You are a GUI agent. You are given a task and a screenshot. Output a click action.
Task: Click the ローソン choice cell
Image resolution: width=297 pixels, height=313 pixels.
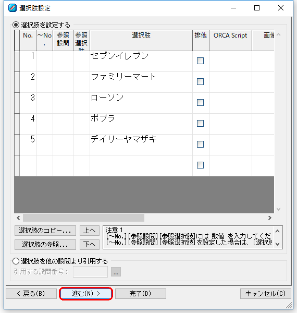(x=141, y=103)
